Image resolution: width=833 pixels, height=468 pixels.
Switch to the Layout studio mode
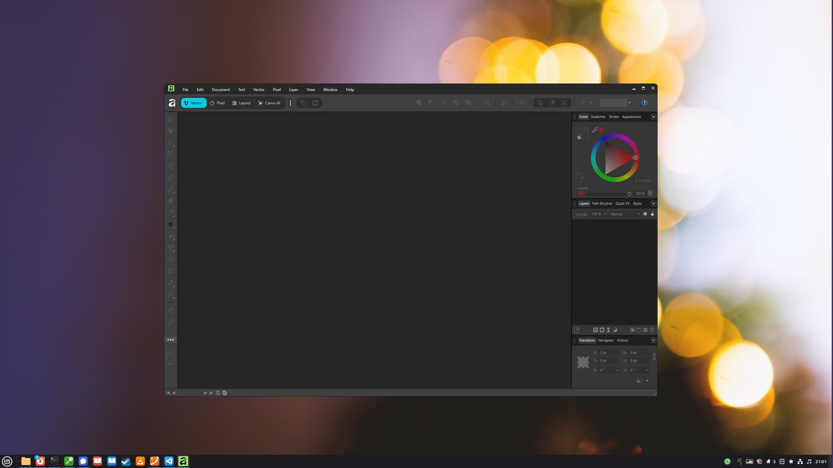point(241,103)
